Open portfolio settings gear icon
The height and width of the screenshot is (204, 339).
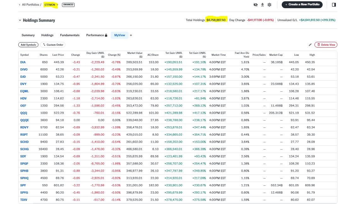[x=269, y=5]
